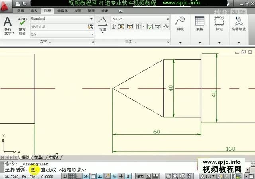This screenshot has width=255, height=179.
Task: Open the ShowMotion icon in status bar
Action: (x=189, y=176)
